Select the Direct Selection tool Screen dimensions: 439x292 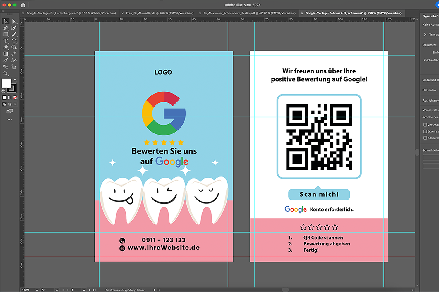click(x=14, y=21)
